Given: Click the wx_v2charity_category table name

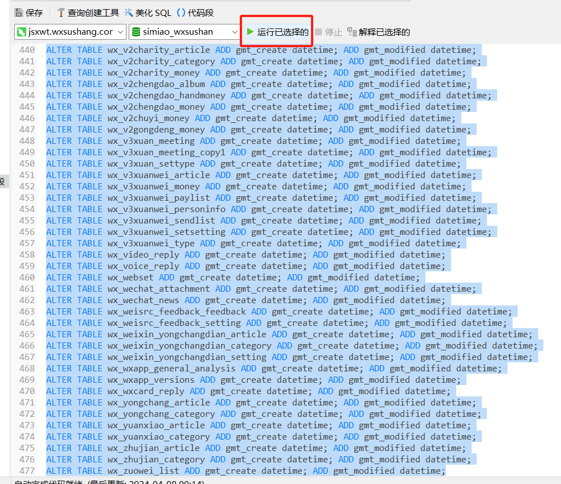Looking at the screenshot, I should (x=161, y=61).
